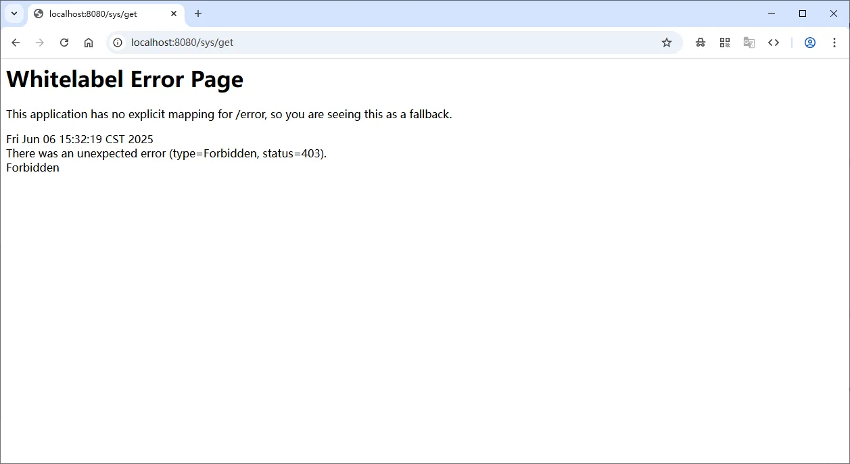View site information icon in address bar
This screenshot has height=464, width=850.
point(118,43)
